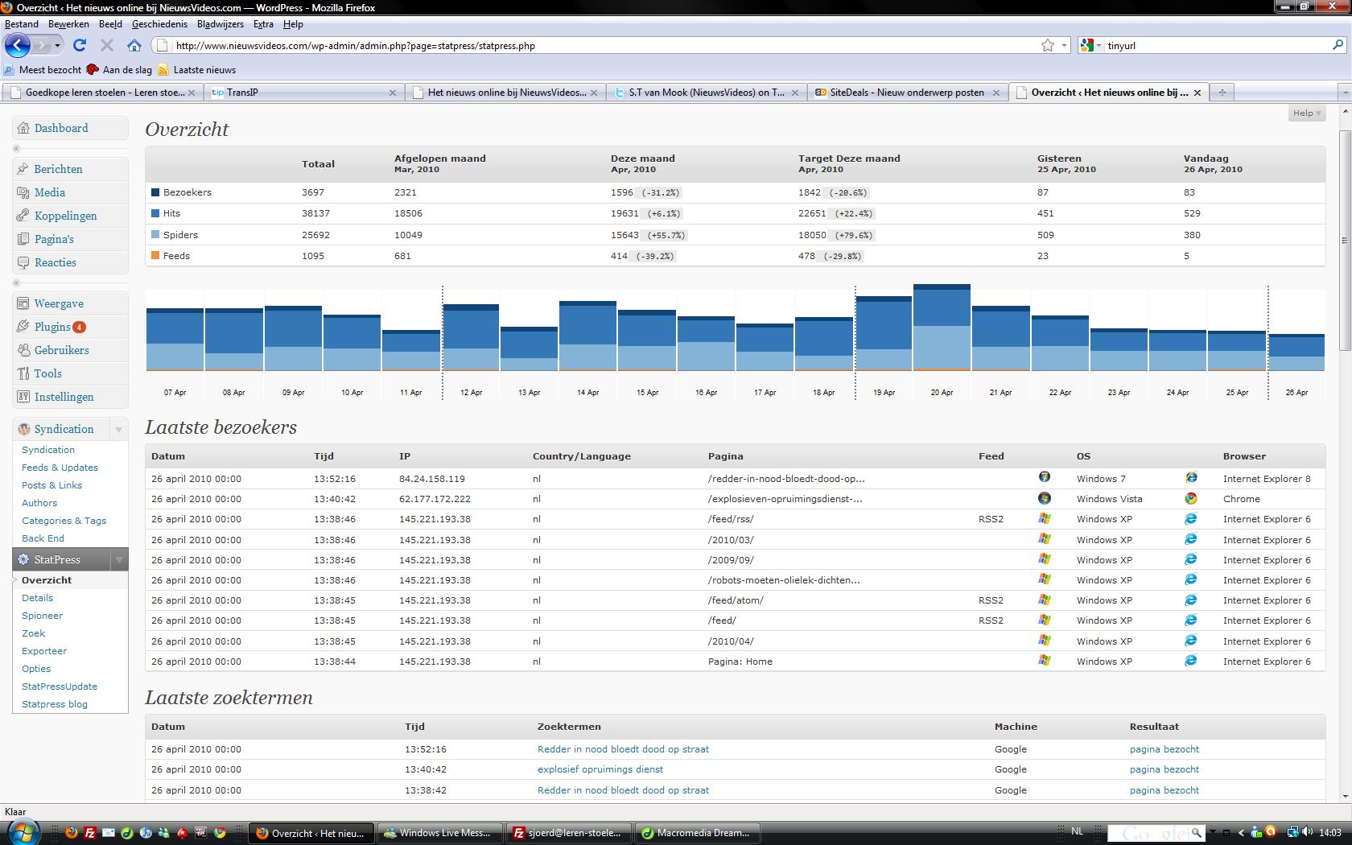
Task: Click the Reacties comment icon
Action: 24,262
